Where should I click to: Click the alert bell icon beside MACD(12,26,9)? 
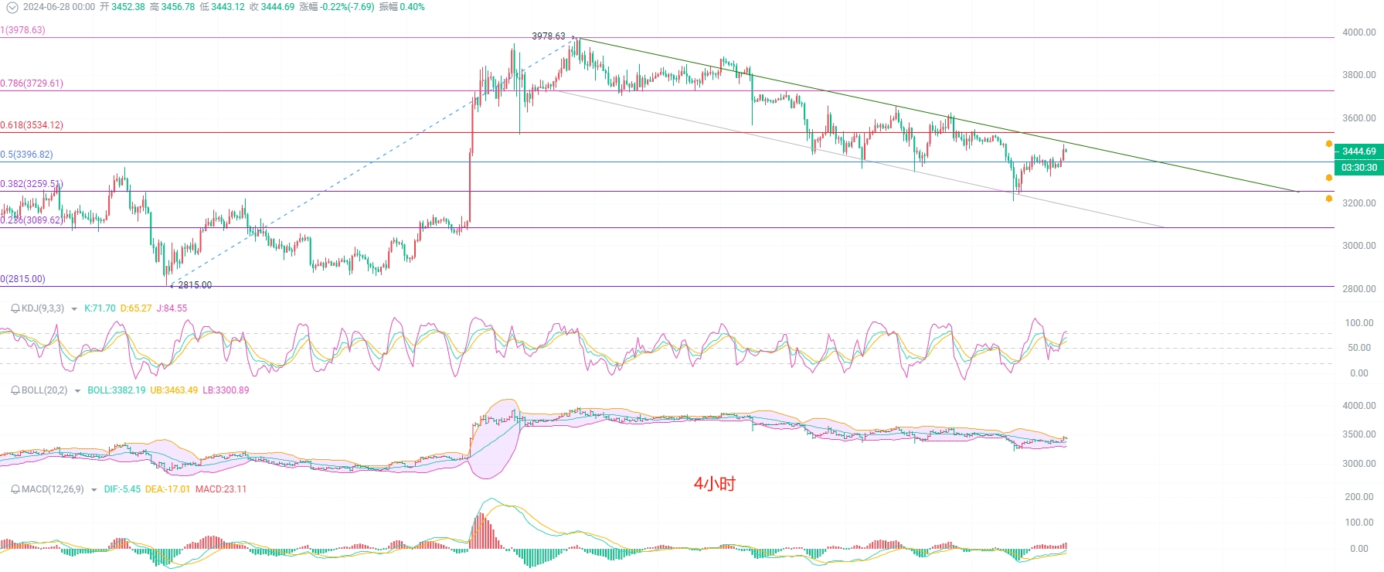tap(15, 489)
